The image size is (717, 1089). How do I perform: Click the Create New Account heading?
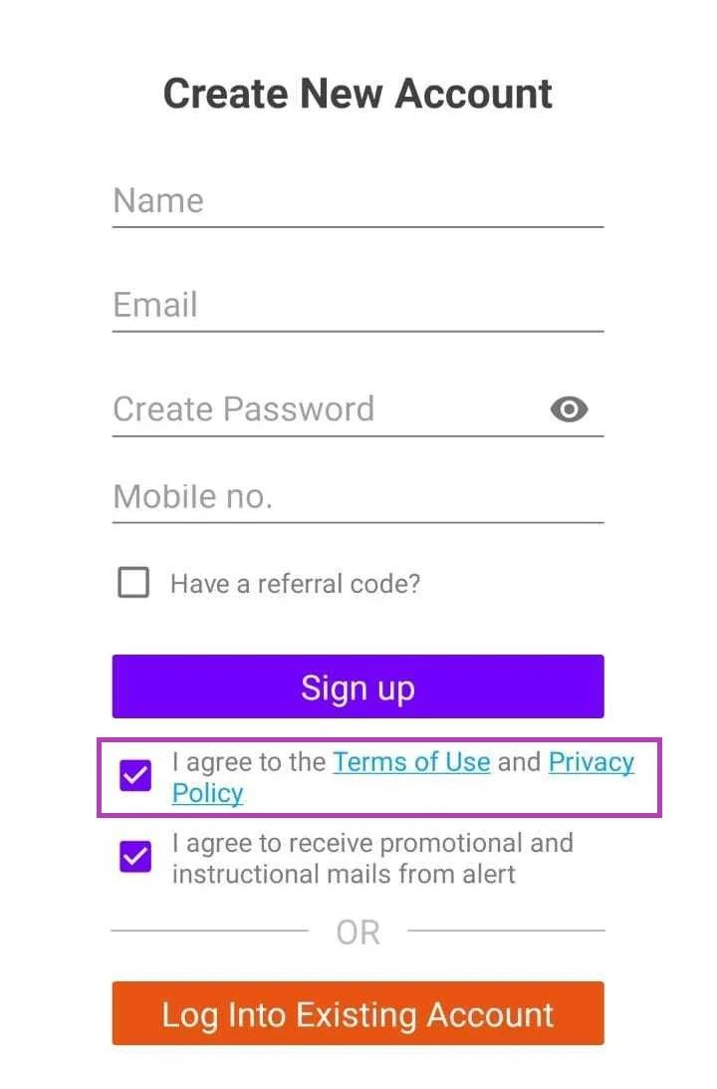358,94
